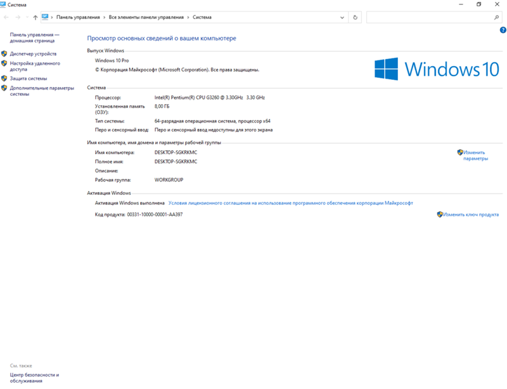This screenshot has width=507, height=389.
Task: Click the forward navigation arrow
Action: coord(17,18)
